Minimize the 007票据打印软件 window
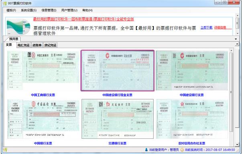This screenshot has width=242, height=154. coord(218,2)
